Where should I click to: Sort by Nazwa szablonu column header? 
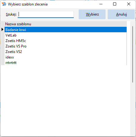coord(66,24)
